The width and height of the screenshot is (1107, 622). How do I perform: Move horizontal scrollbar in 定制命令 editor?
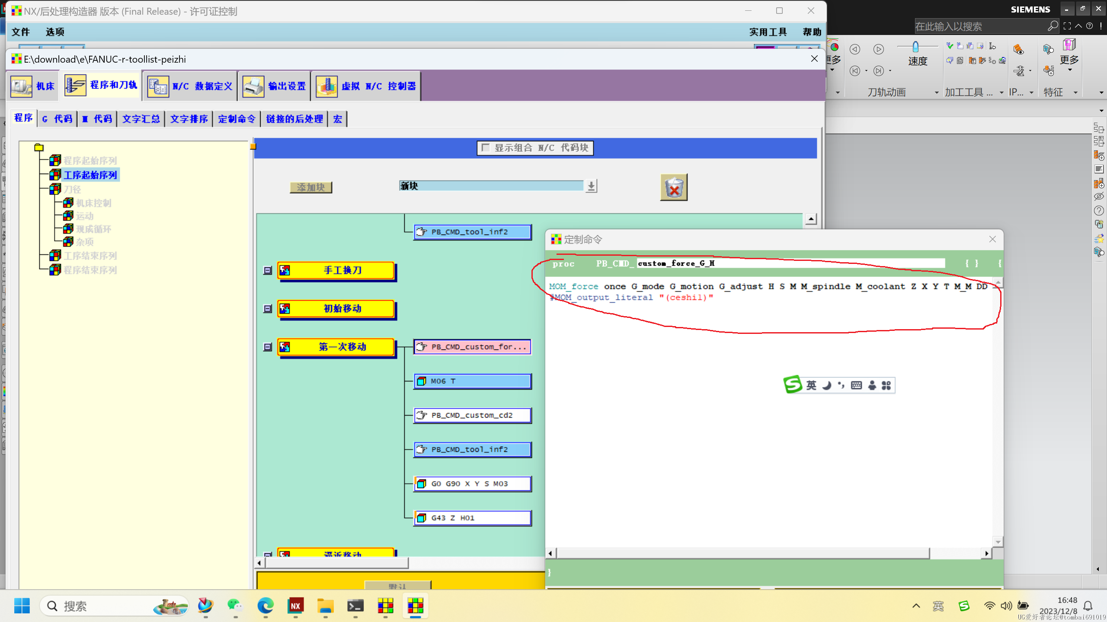click(x=743, y=553)
